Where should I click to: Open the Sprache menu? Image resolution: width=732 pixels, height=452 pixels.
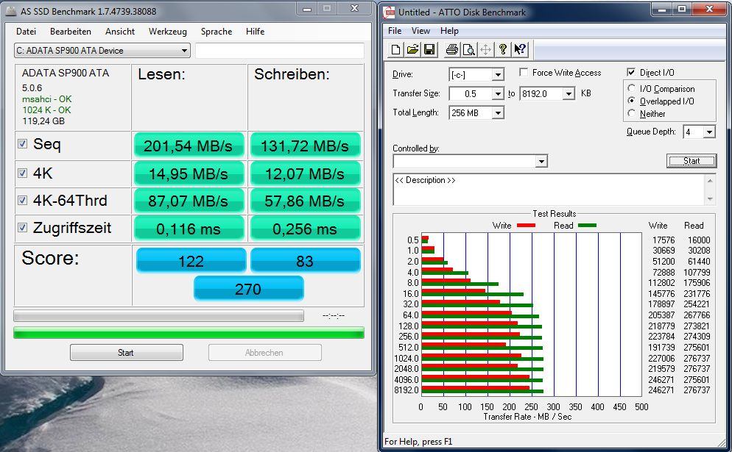[217, 31]
